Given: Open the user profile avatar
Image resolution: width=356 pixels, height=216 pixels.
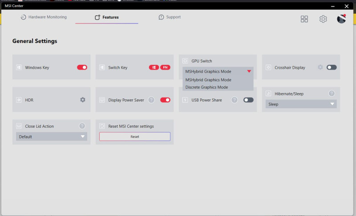Looking at the screenshot, I should pyautogui.click(x=341, y=19).
